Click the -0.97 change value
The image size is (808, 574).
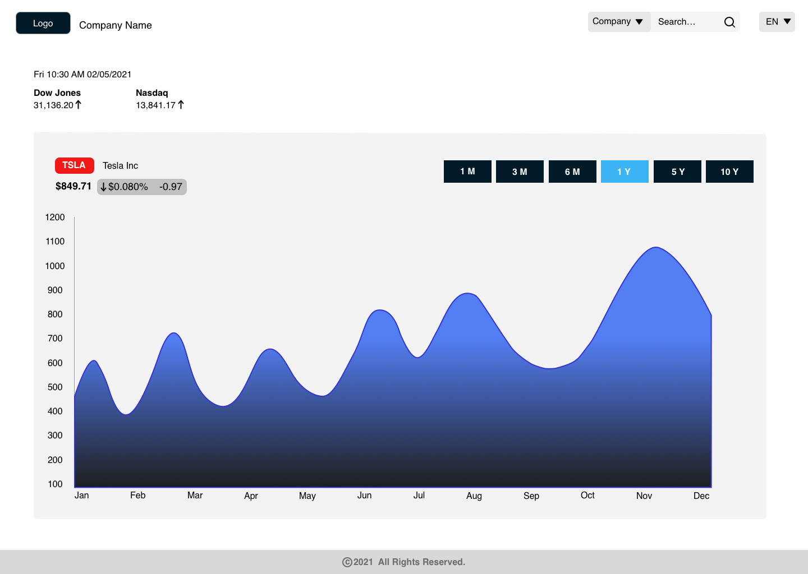[171, 187]
